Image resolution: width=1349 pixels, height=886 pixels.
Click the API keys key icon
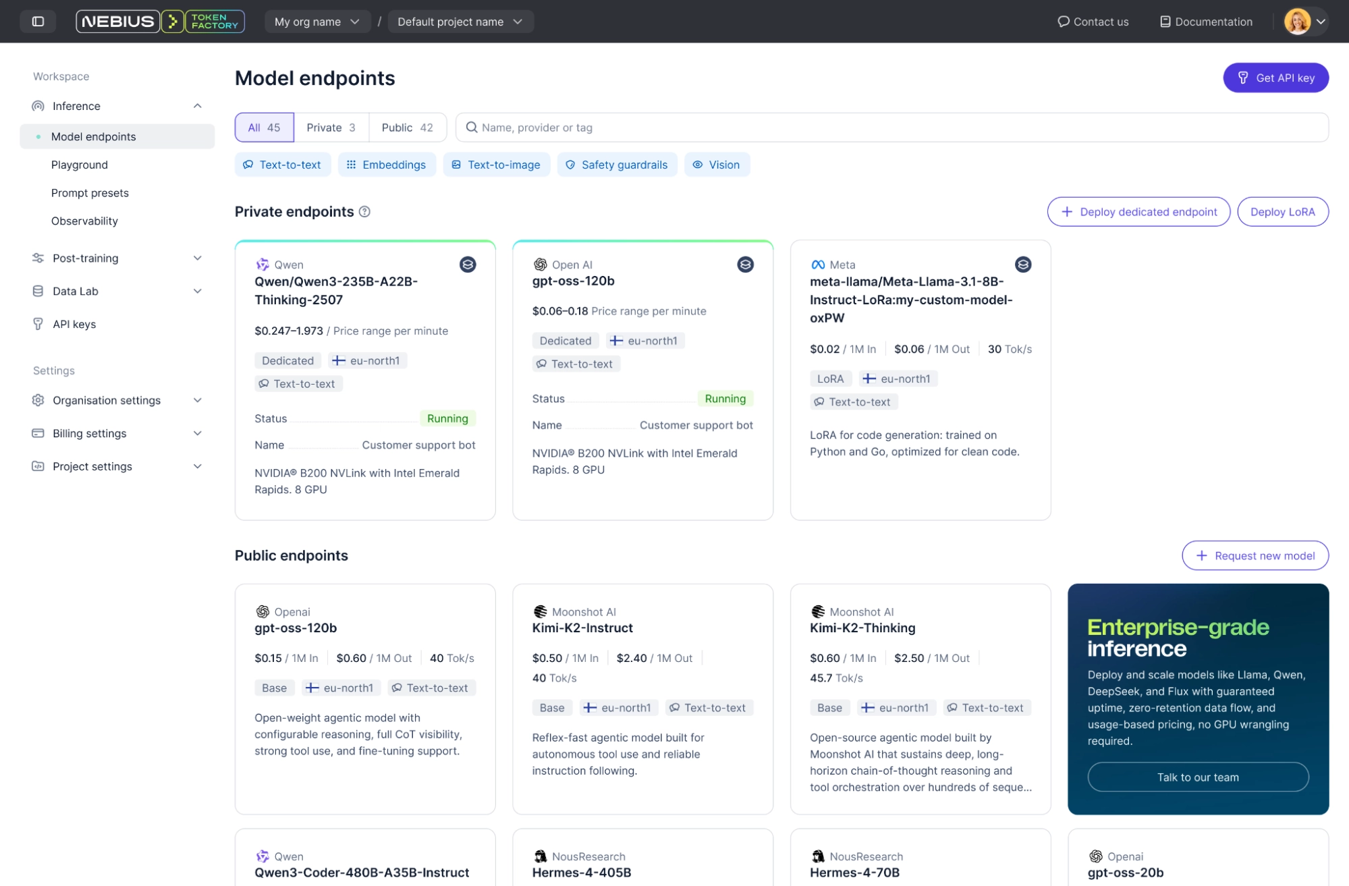pyautogui.click(x=38, y=324)
